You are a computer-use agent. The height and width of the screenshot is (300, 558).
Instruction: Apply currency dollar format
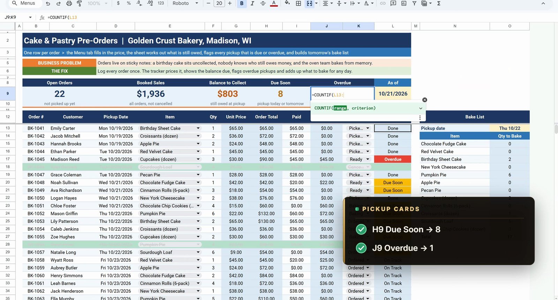pyautogui.click(x=118, y=3)
